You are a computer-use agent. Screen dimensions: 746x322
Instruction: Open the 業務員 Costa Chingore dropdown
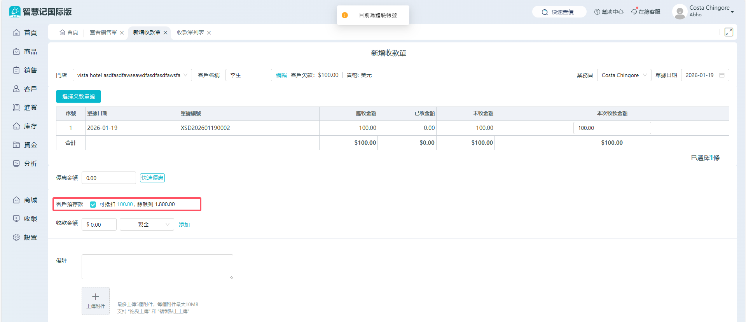pos(645,75)
